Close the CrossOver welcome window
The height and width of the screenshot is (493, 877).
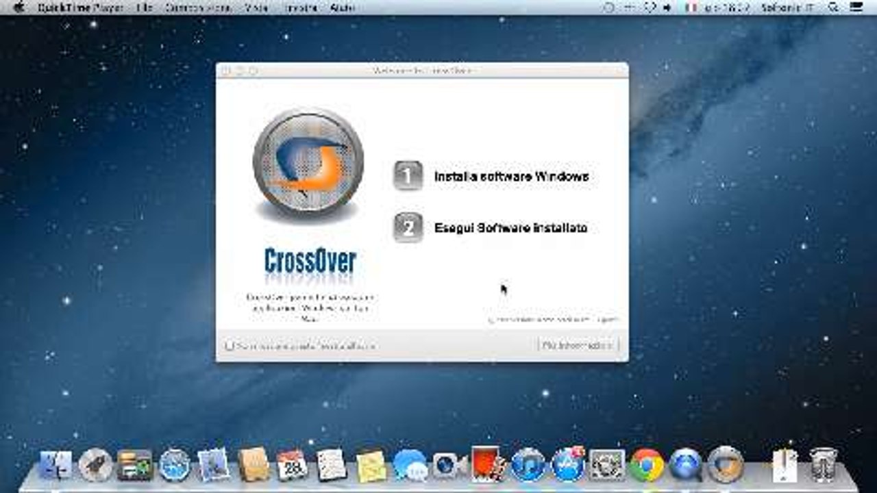[227, 71]
